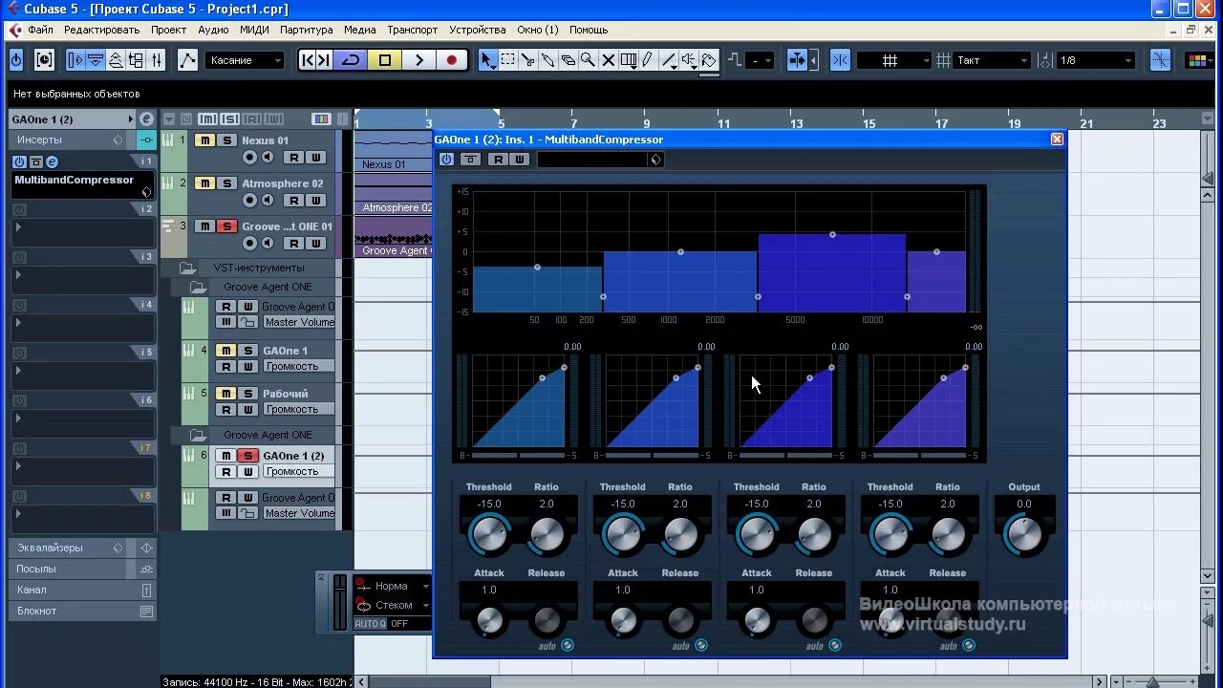Click the performance meter toolbar icon
Screen dimensions: 1223x688
tap(45, 60)
